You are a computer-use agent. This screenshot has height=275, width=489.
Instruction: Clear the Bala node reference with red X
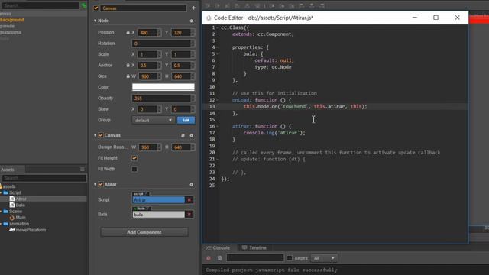(189, 215)
